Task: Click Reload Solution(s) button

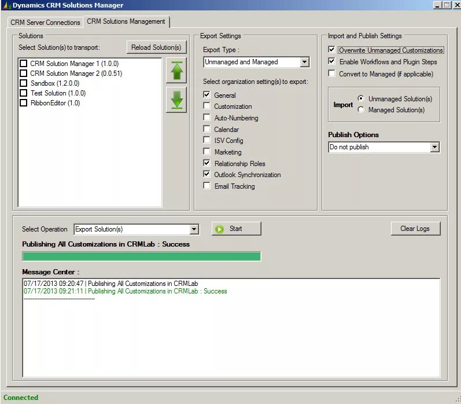Action: [x=156, y=47]
